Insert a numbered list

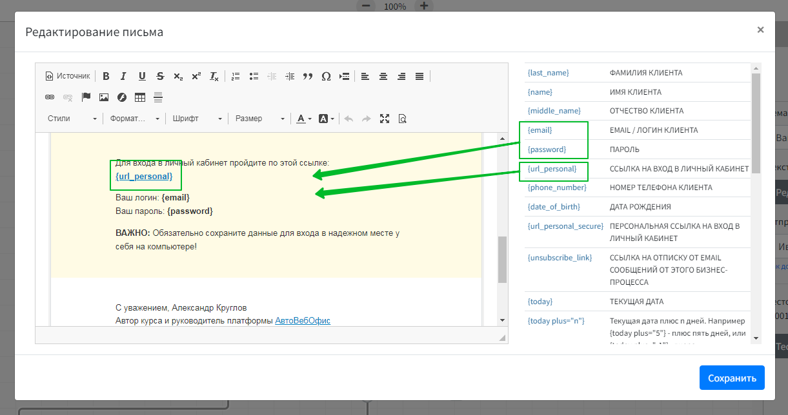tap(236, 76)
